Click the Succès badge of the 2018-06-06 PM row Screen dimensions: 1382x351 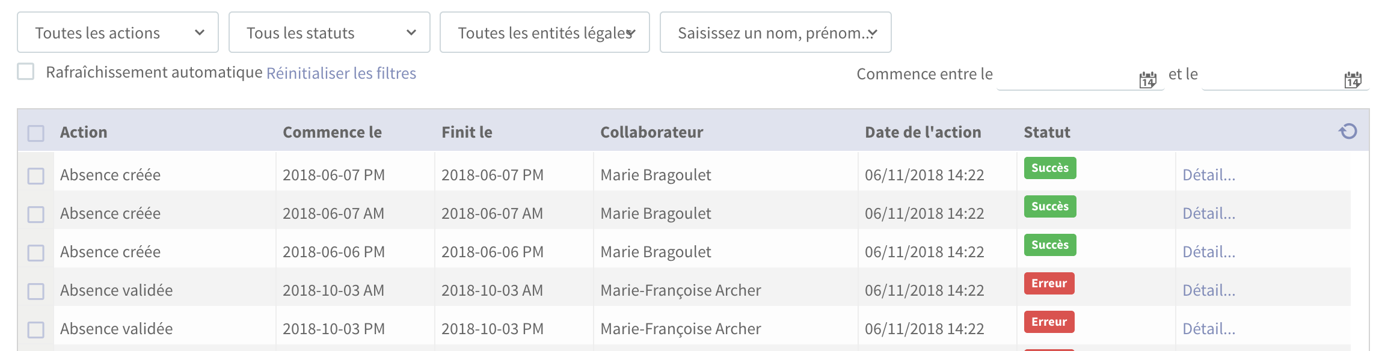tap(1050, 245)
